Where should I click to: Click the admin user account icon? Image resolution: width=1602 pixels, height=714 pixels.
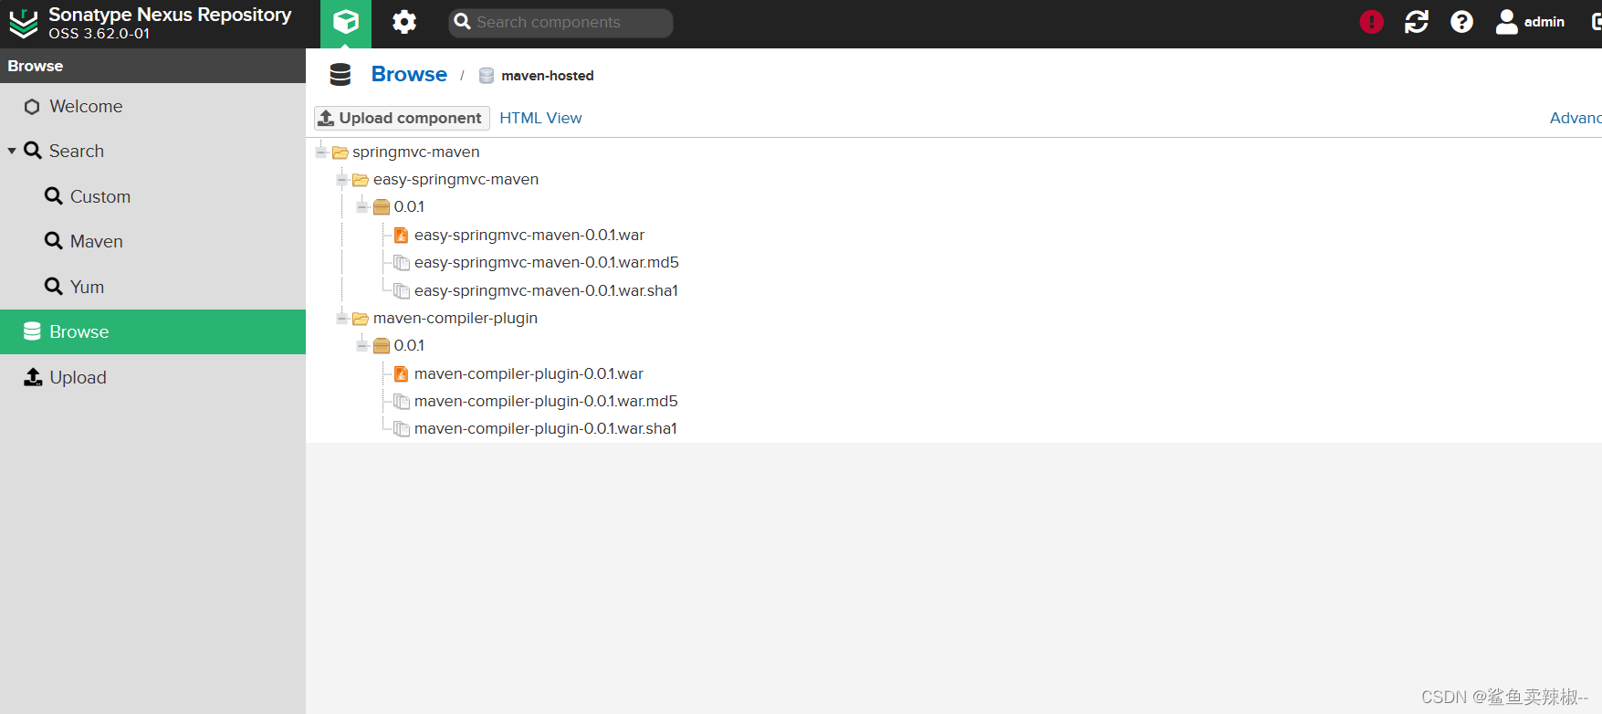pos(1506,22)
